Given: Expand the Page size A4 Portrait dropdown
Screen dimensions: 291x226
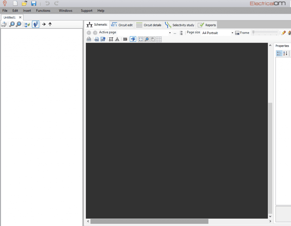Looking at the screenshot, I should click(232, 33).
